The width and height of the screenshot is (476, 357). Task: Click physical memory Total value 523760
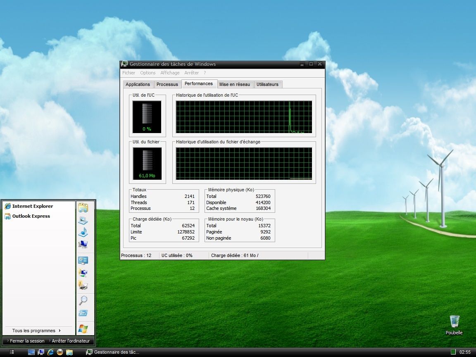[263, 196]
